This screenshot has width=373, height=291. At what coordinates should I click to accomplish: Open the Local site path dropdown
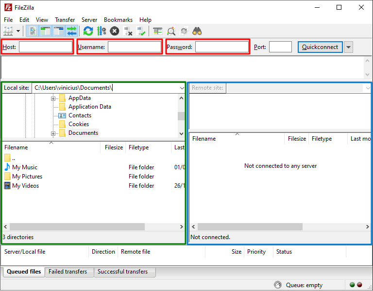pos(182,88)
